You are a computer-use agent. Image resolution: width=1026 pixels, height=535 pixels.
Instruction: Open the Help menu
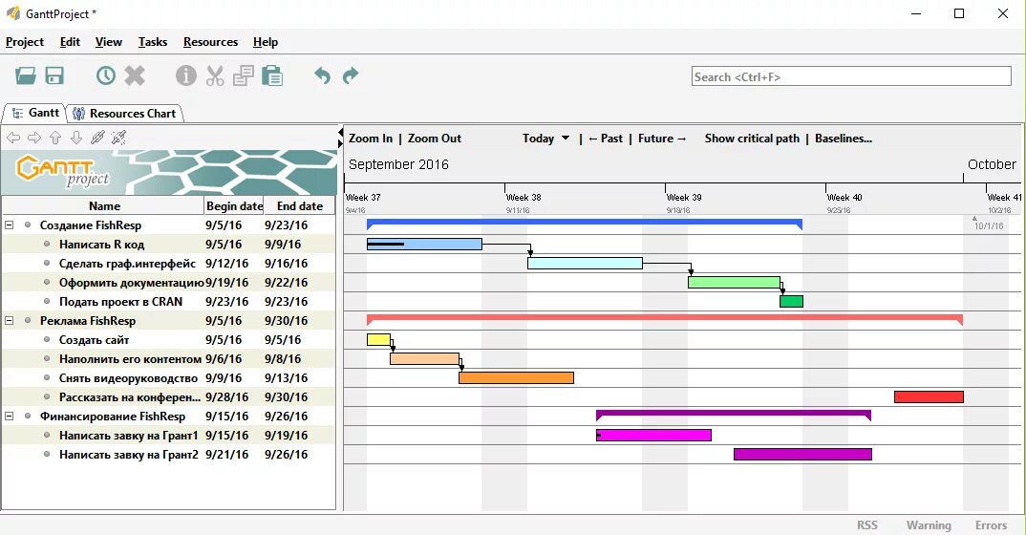(x=266, y=42)
